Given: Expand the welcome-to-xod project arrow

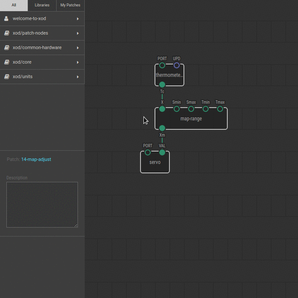Looking at the screenshot, I should click(78, 19).
